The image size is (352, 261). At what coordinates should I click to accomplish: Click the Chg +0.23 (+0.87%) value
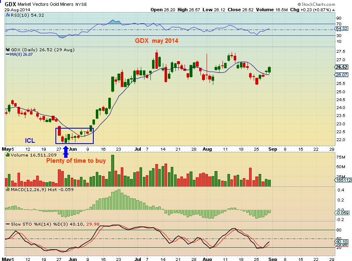pos(310,10)
